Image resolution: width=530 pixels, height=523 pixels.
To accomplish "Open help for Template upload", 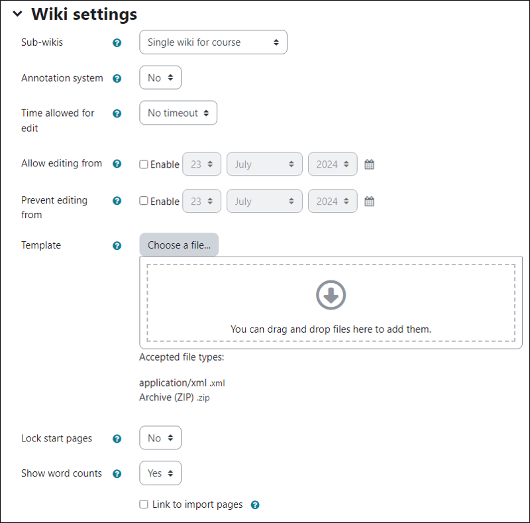I will click(x=117, y=245).
